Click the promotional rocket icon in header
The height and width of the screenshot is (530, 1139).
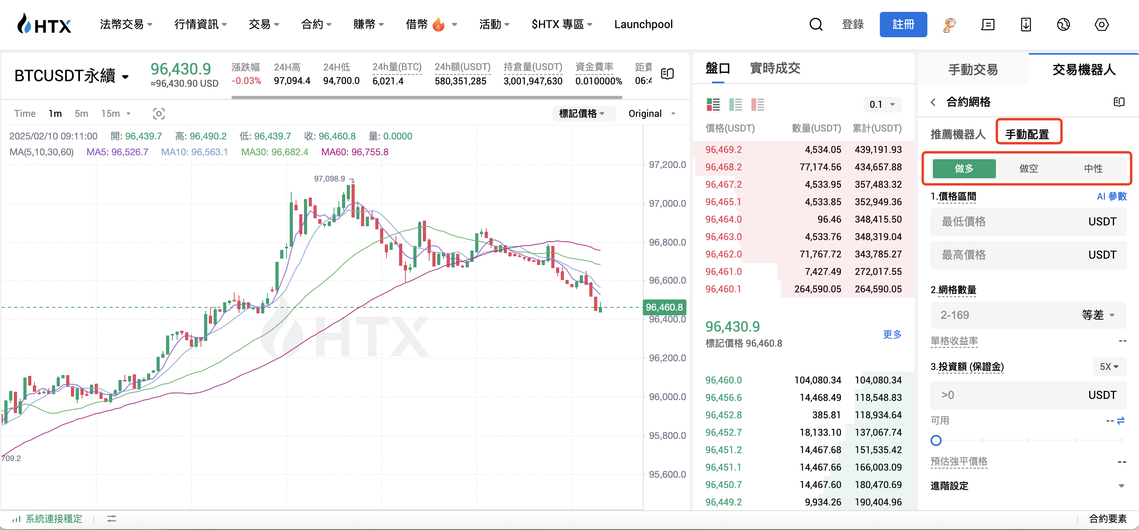949,25
